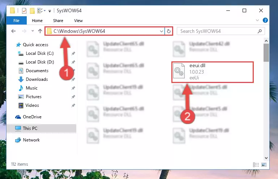278x179 pixels.
Task: Click the eeui.dll gear file icon
Action: click(179, 71)
